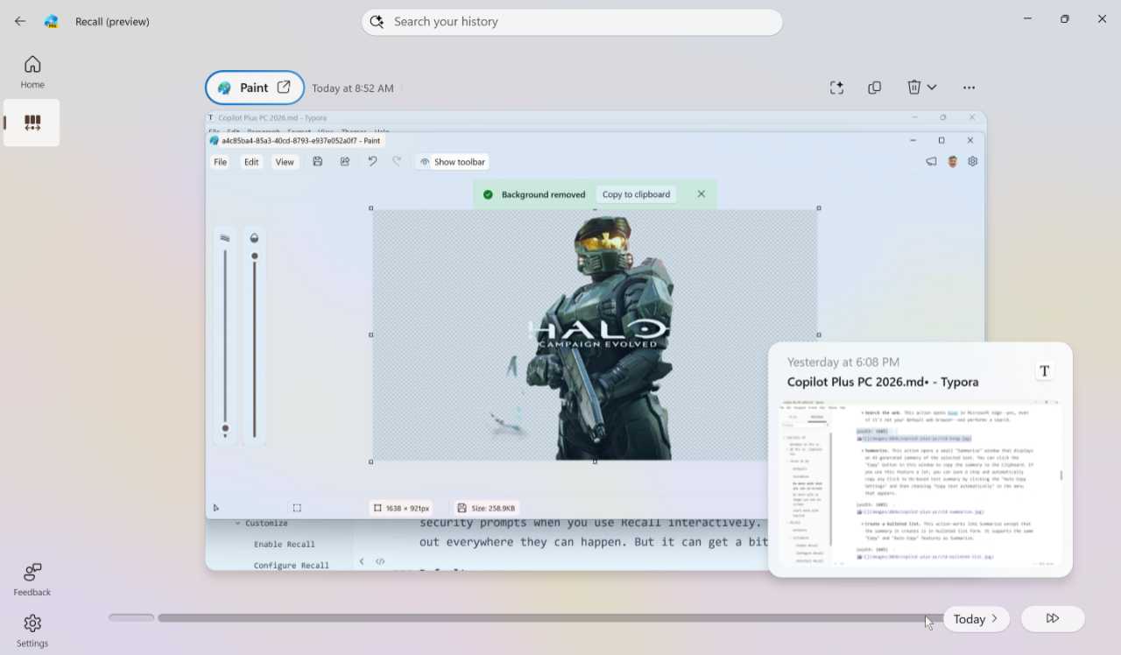Click the Share icon in Paint

(345, 162)
